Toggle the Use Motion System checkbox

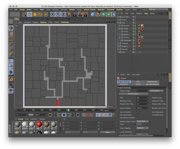point(137,118)
